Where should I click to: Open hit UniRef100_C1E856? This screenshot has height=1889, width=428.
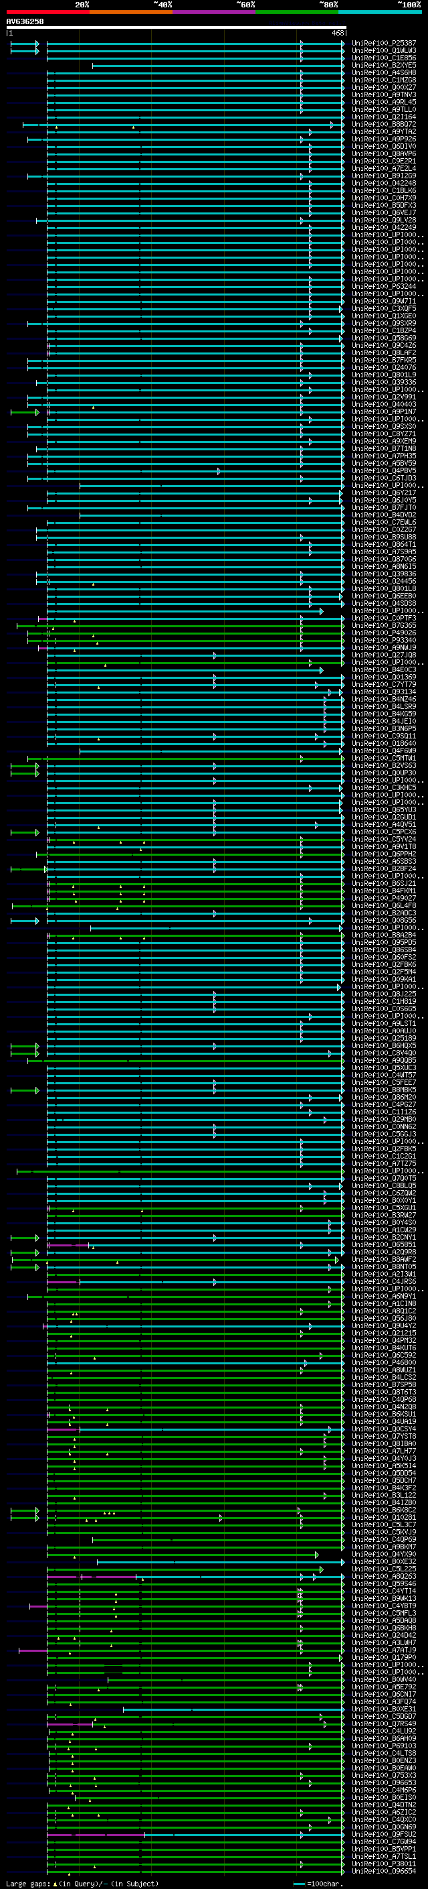(x=384, y=58)
